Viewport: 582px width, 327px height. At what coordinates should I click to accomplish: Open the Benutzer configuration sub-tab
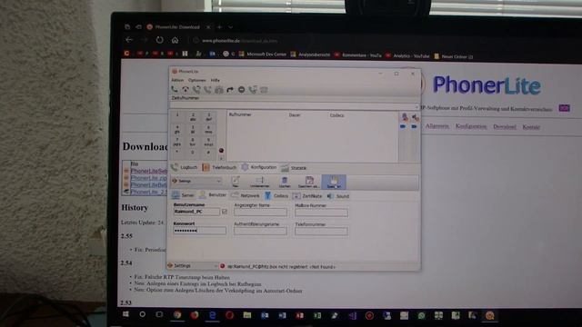pyautogui.click(x=212, y=194)
